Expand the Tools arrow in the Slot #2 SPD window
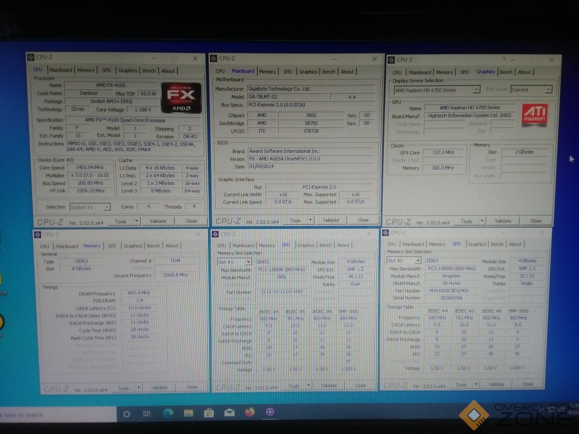This screenshot has width=579, height=434. click(476, 384)
